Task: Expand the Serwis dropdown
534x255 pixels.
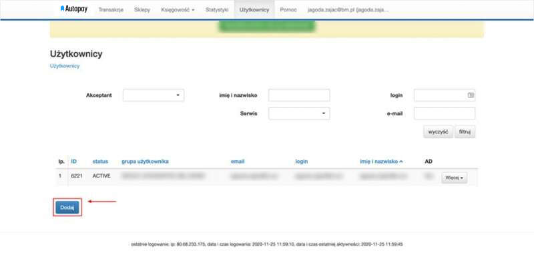Action: (x=299, y=113)
